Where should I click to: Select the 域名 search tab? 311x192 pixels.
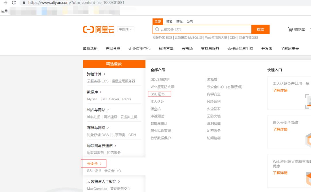pyautogui.click(x=169, y=21)
